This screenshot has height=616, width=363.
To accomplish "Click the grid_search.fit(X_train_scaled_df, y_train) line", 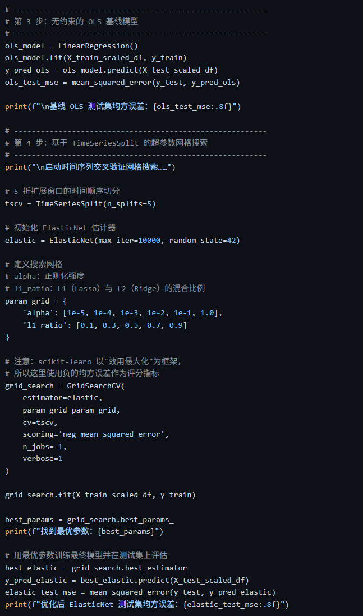I will (x=100, y=495).
